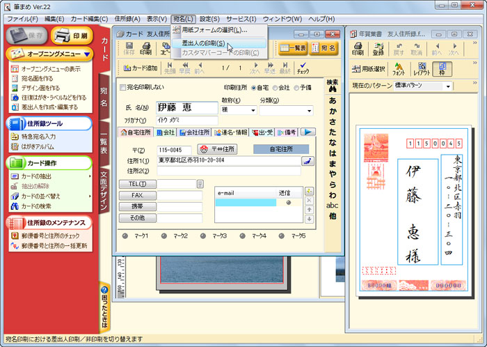Viewport: 487px width, 347px height.
Task: Click the 一覧表 list view button
Action: [293, 48]
